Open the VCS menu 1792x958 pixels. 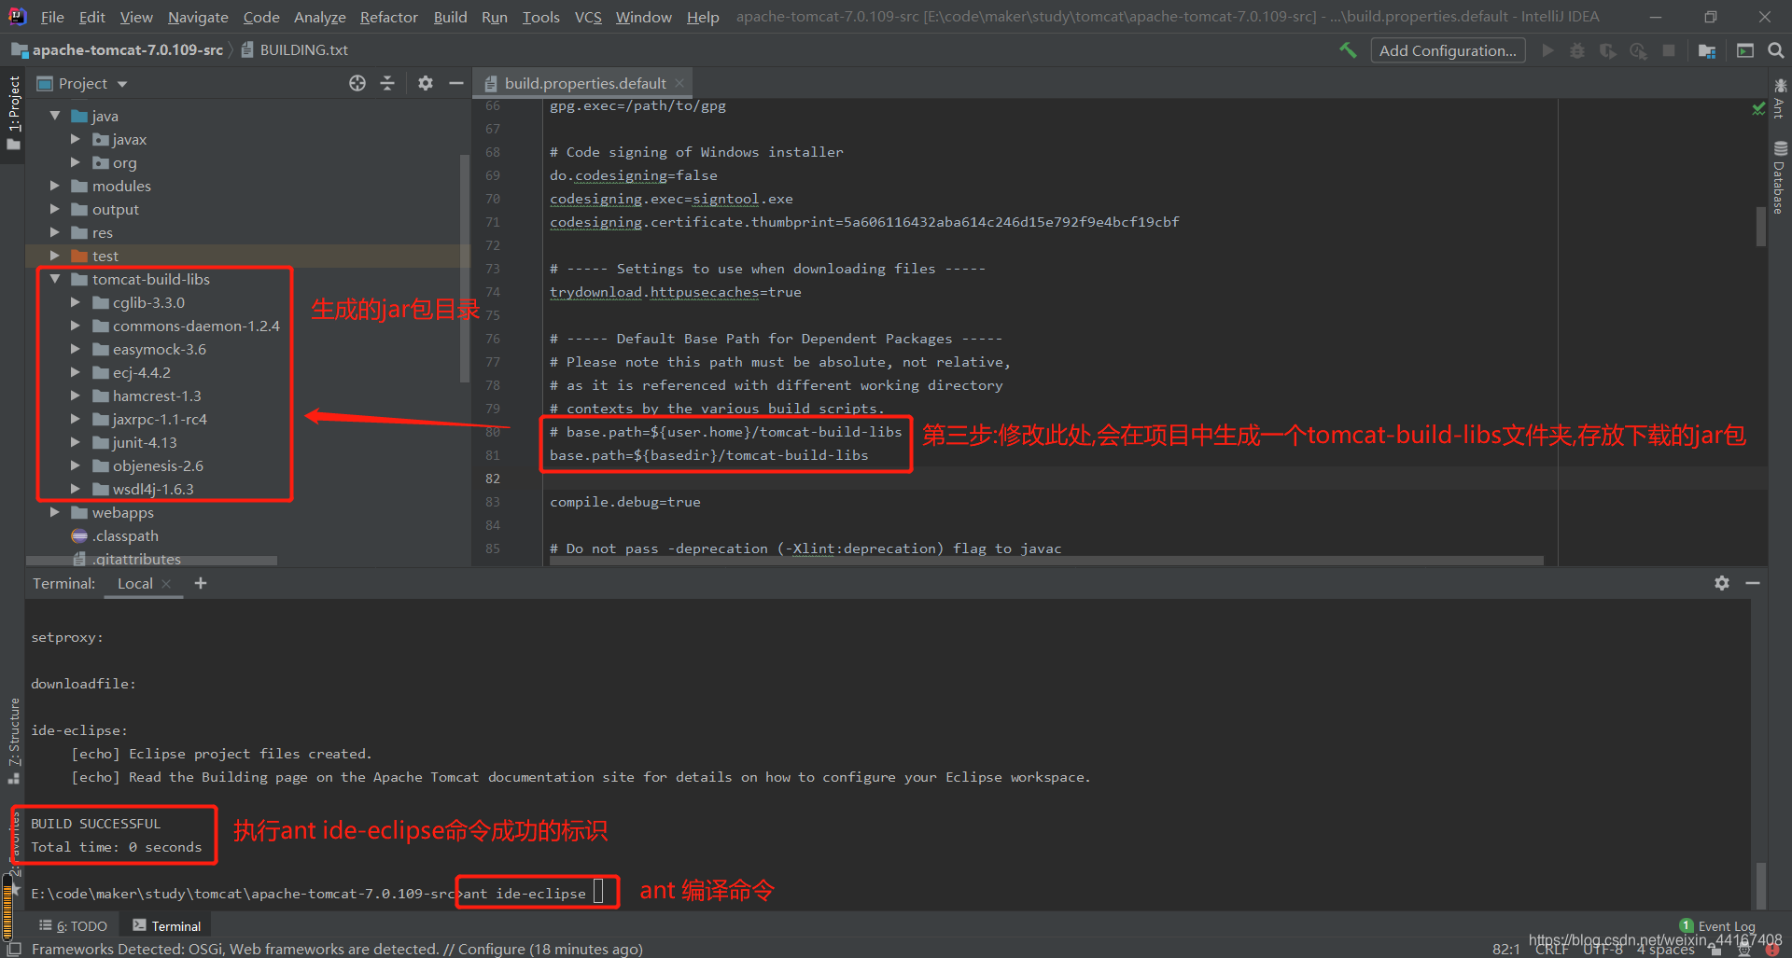588,17
